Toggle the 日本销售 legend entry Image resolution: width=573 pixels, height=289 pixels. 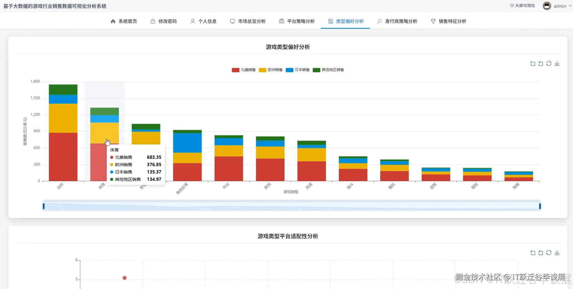tap(297, 70)
